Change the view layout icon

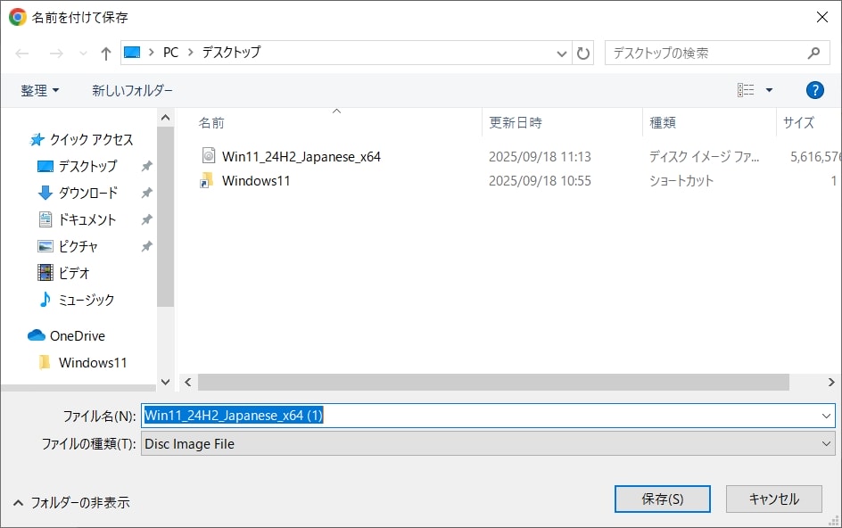[746, 90]
